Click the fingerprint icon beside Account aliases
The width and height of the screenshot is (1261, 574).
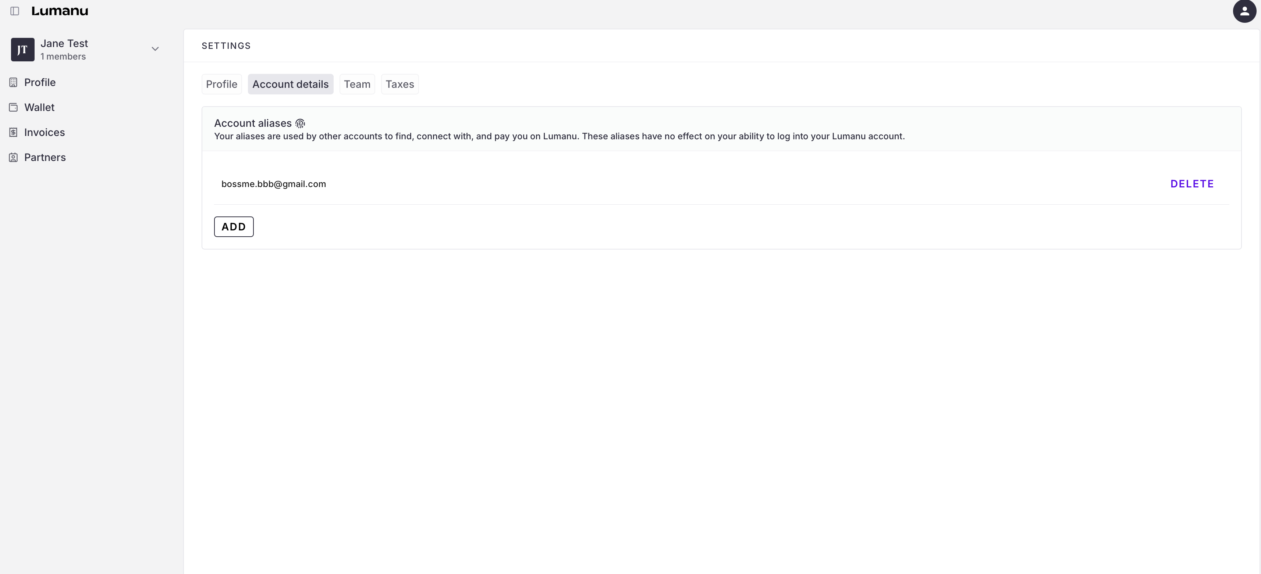300,123
